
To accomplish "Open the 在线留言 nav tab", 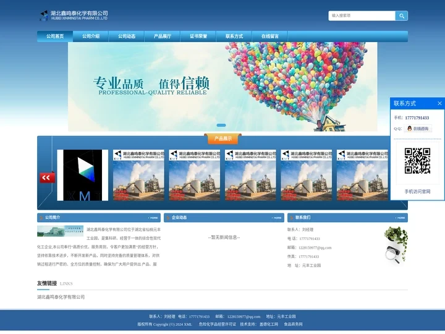I will [270, 36].
